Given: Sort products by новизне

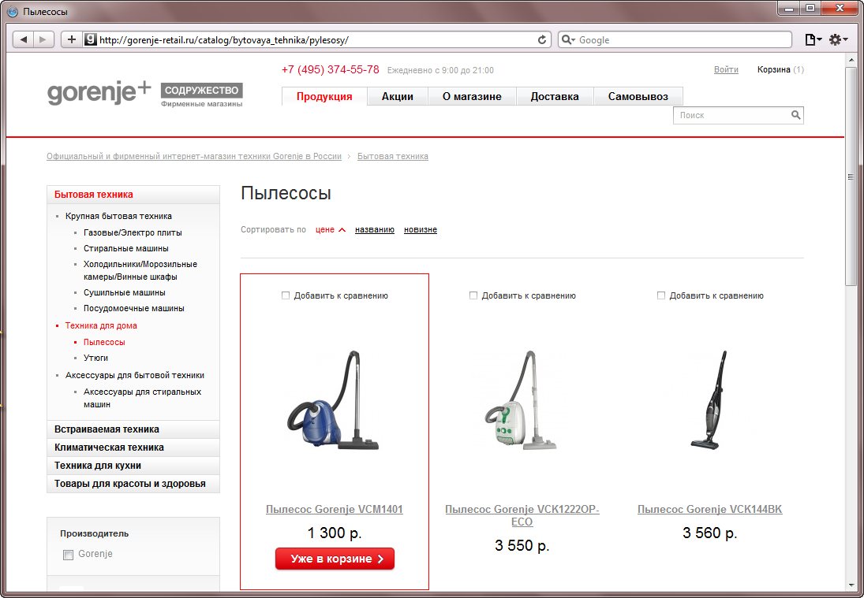Looking at the screenshot, I should (x=420, y=229).
